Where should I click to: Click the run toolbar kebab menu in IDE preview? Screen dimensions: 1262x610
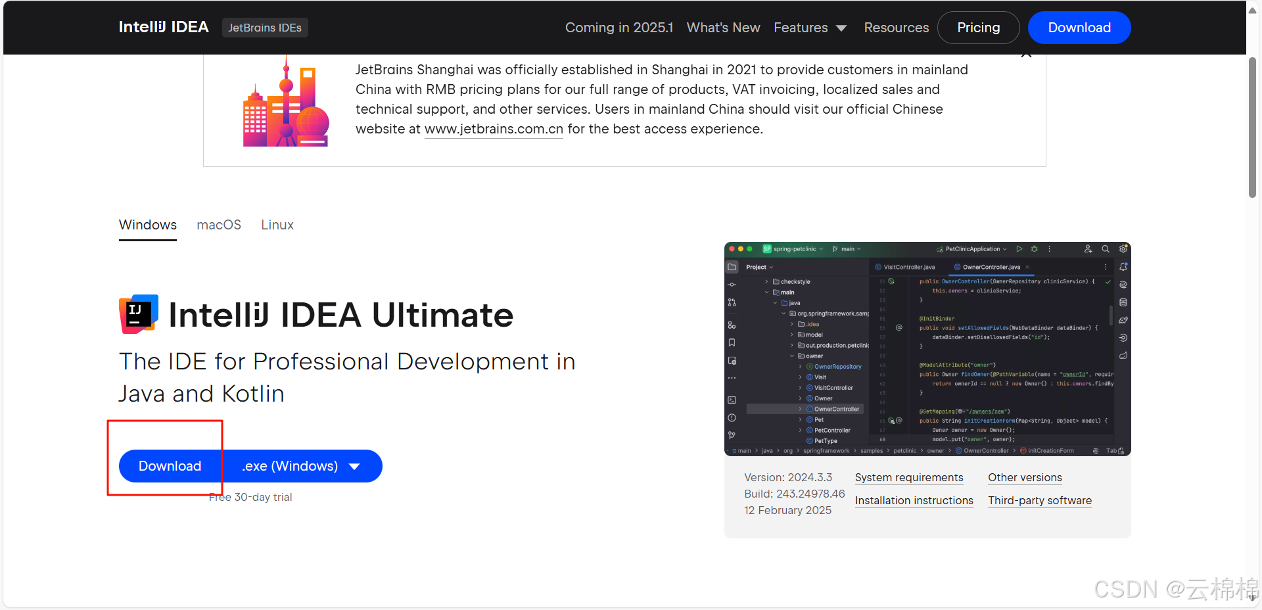point(1049,249)
